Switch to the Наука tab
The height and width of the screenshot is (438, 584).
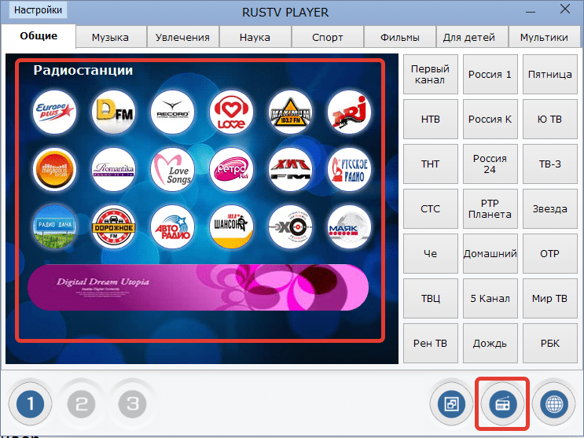pos(255,37)
